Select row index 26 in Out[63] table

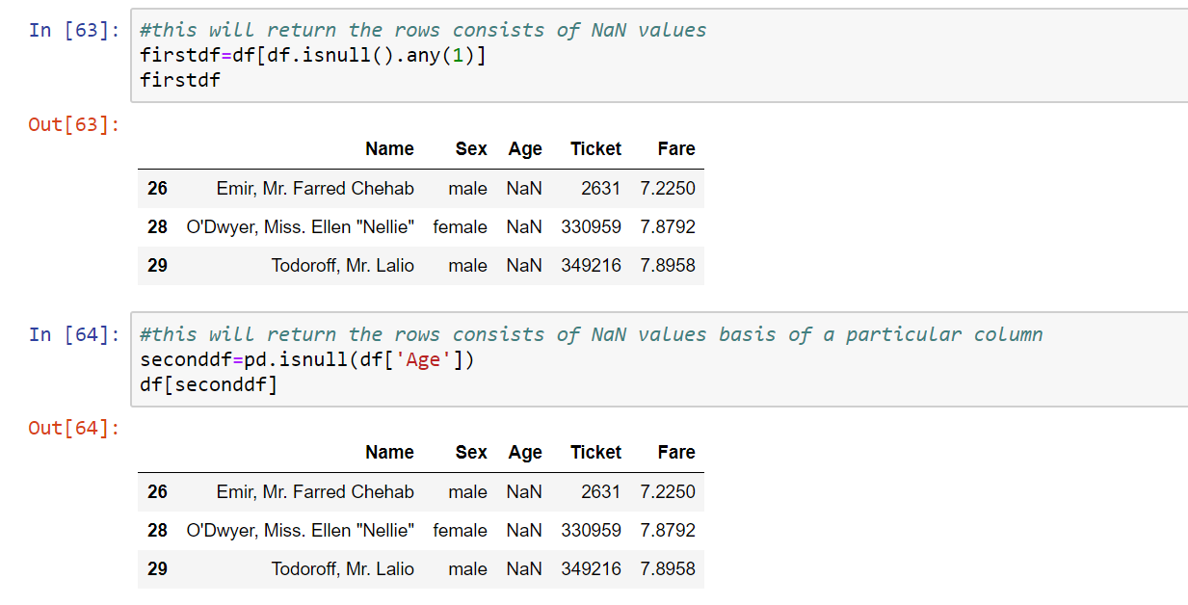tap(157, 188)
